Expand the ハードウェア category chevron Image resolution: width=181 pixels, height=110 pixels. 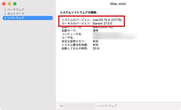(5, 10)
